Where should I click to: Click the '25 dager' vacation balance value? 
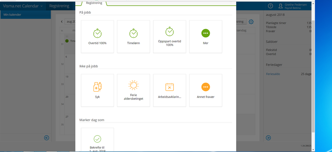pos(306,74)
